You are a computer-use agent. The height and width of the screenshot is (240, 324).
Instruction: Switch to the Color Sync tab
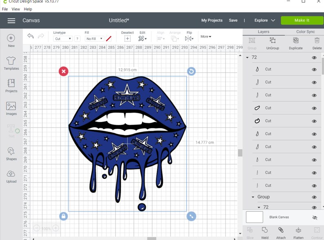click(x=305, y=32)
